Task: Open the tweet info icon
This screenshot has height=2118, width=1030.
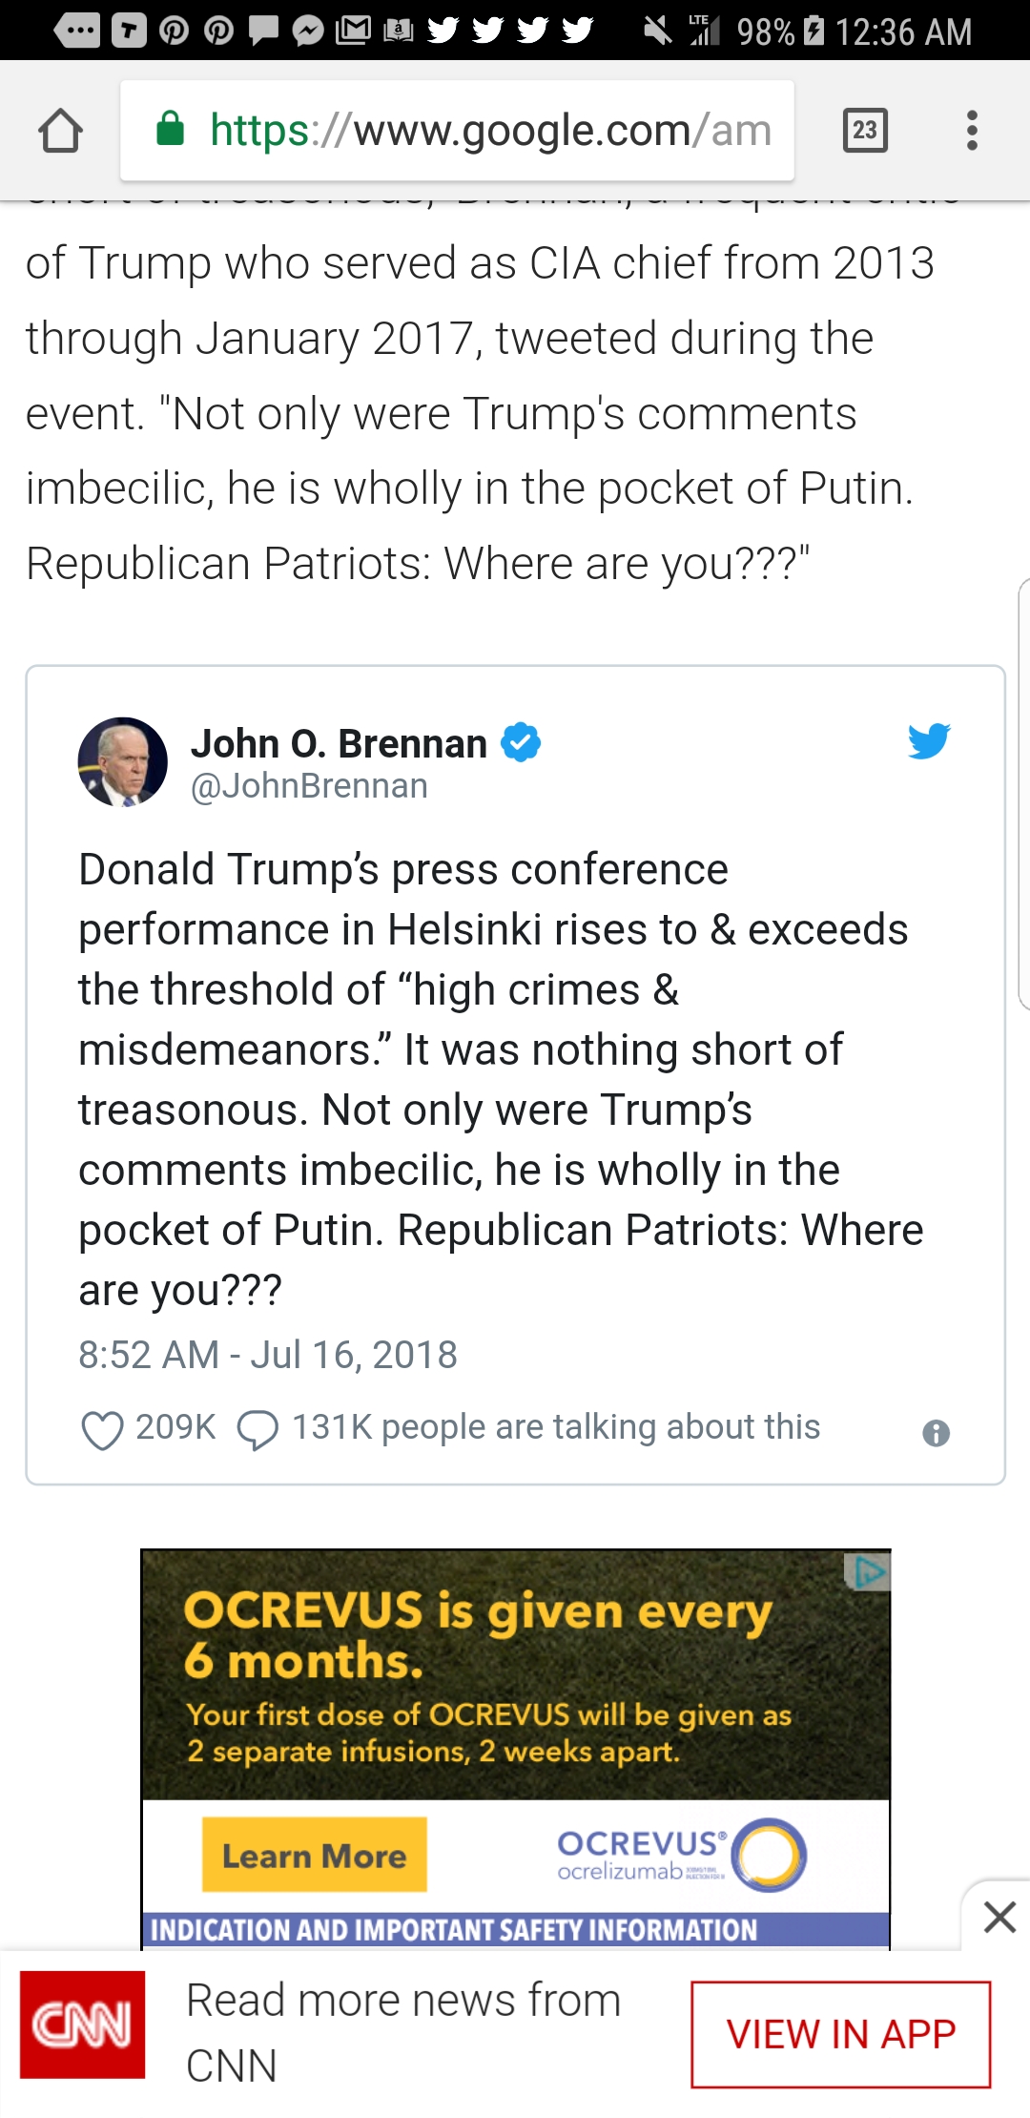Action: coord(936,1433)
